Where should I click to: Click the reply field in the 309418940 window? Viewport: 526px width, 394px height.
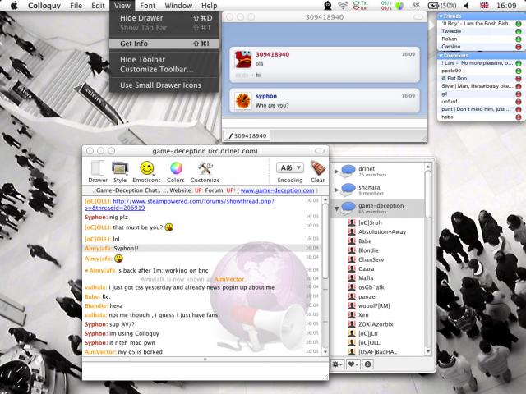(x=325, y=123)
